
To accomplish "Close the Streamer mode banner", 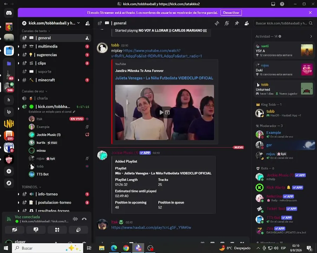I will (x=310, y=13).
